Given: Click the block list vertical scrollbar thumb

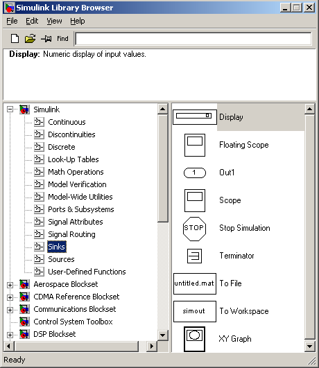Looking at the screenshot, I should click(309, 227).
